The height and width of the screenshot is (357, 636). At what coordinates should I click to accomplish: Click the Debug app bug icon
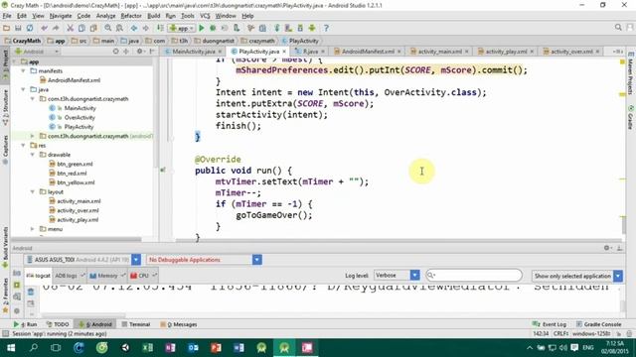[213, 28]
